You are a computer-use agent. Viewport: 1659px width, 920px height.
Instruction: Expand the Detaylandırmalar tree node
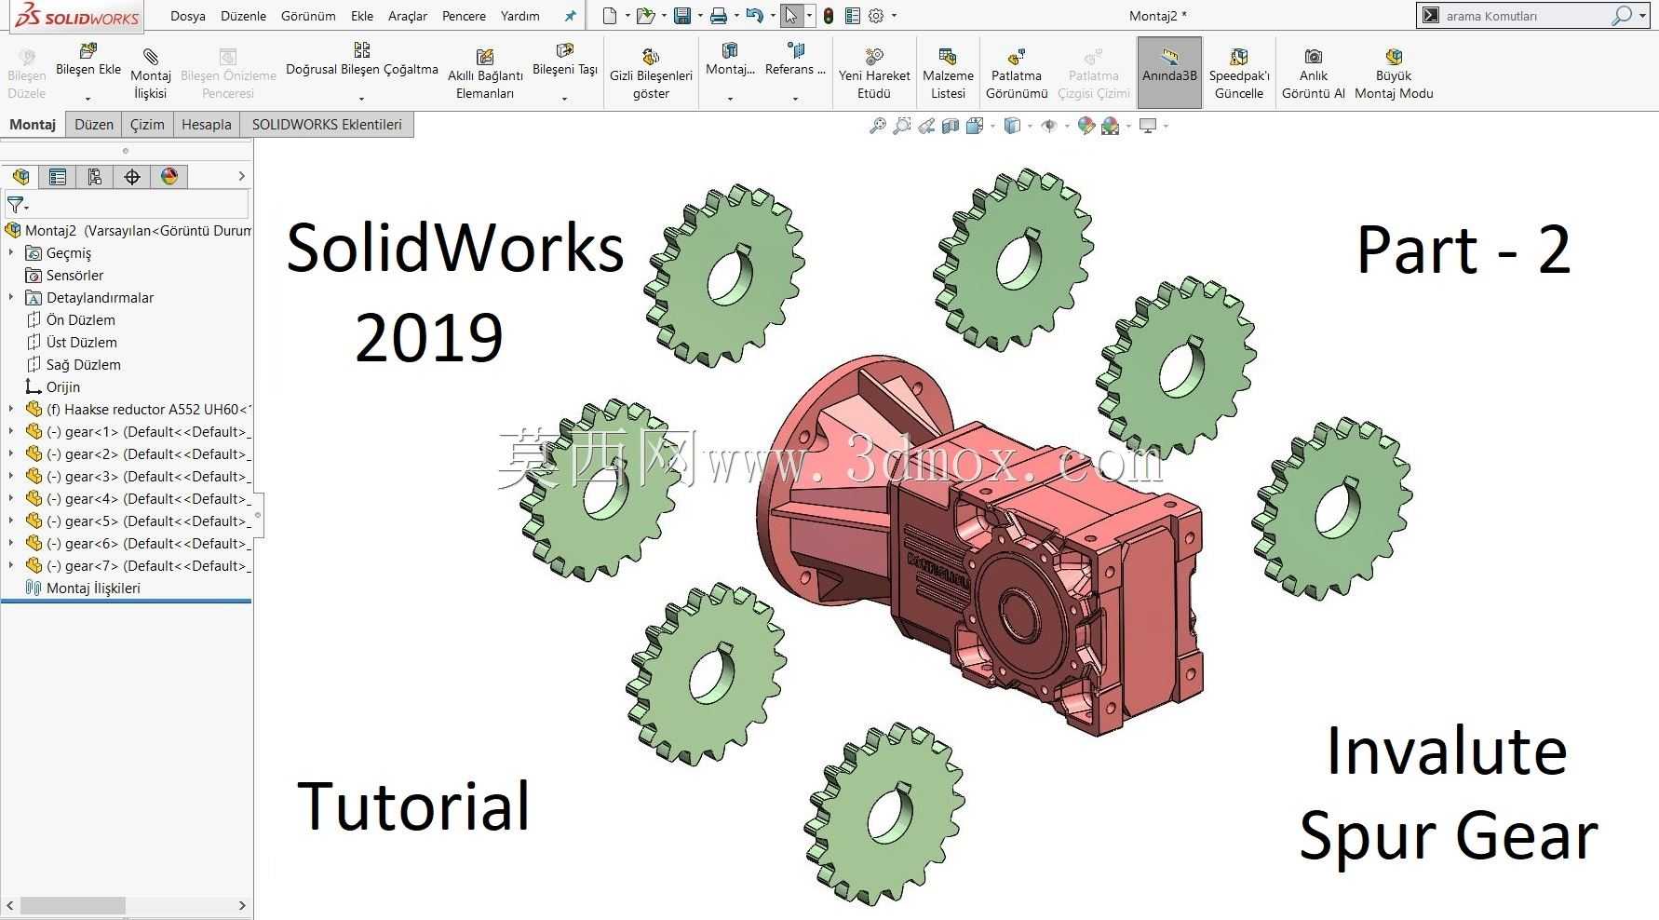tap(11, 297)
